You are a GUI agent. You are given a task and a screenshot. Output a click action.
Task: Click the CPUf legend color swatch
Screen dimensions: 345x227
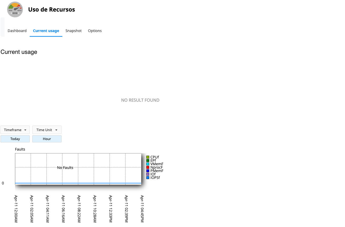tap(148, 157)
